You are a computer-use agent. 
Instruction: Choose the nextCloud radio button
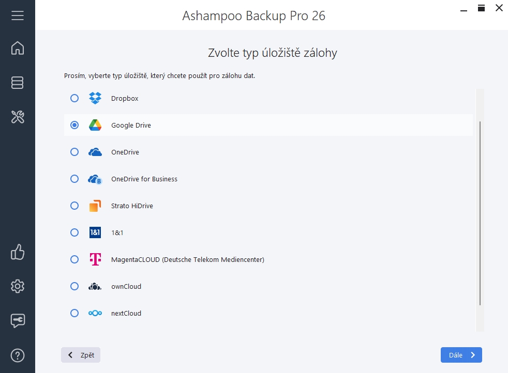tap(74, 313)
